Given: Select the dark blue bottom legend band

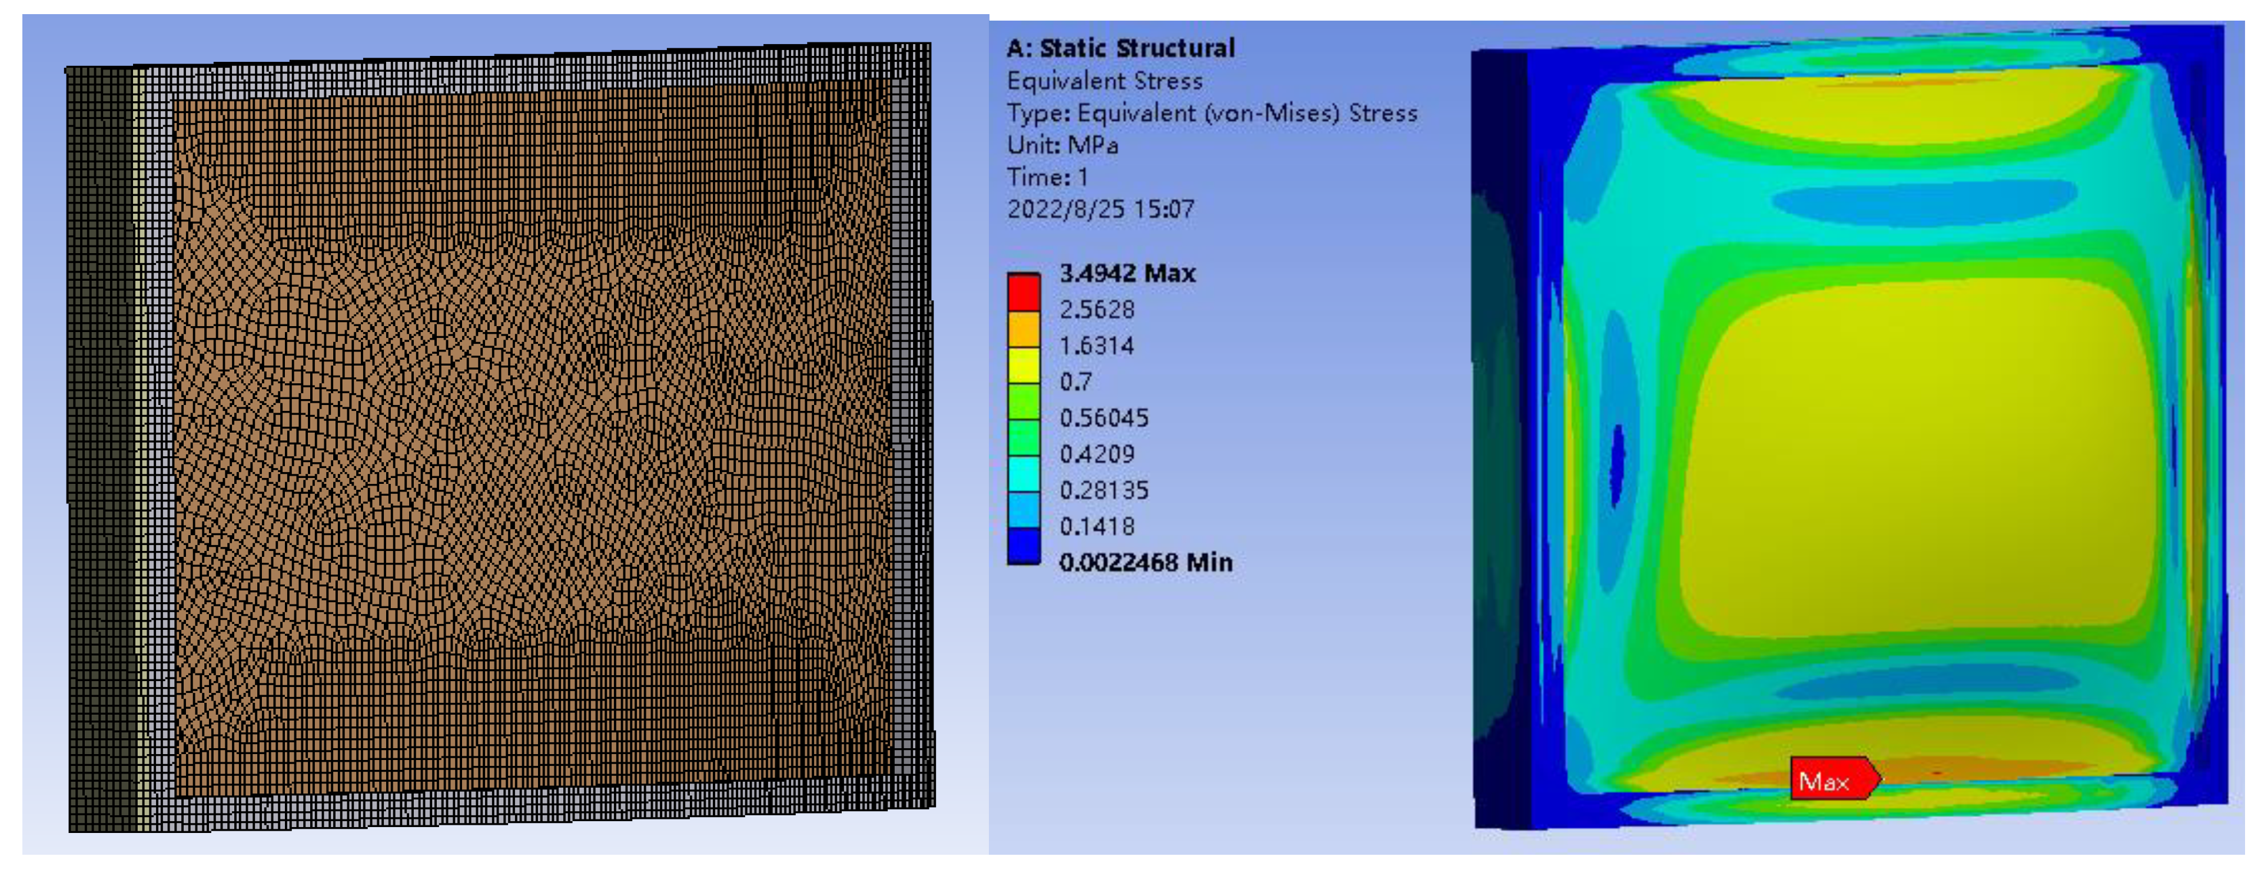Looking at the screenshot, I should click(x=1023, y=545).
